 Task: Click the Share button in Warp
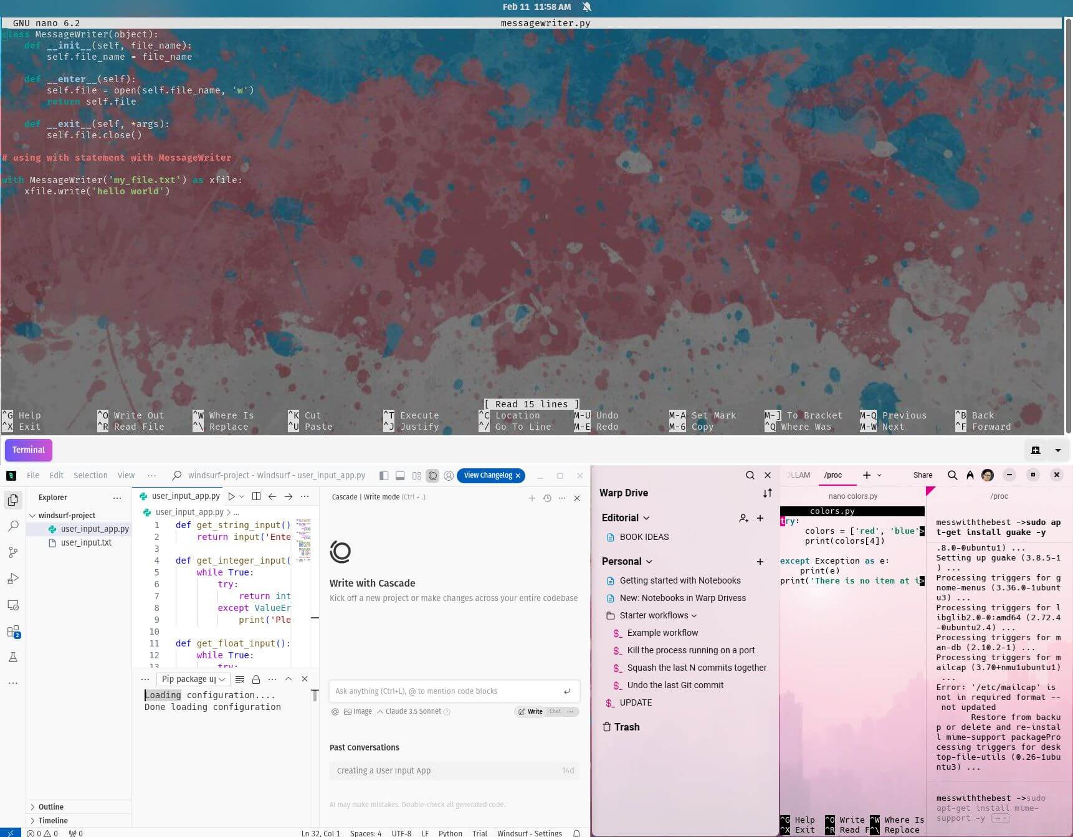pyautogui.click(x=922, y=475)
